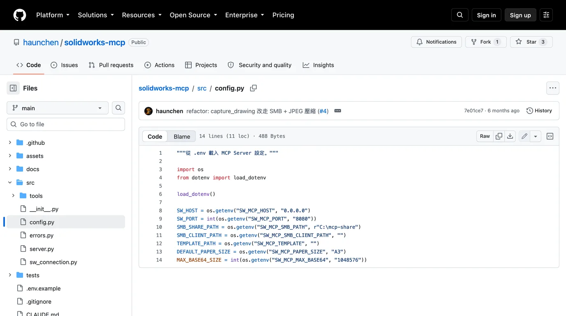
Task: Click the errors.py file icon
Action: point(23,235)
